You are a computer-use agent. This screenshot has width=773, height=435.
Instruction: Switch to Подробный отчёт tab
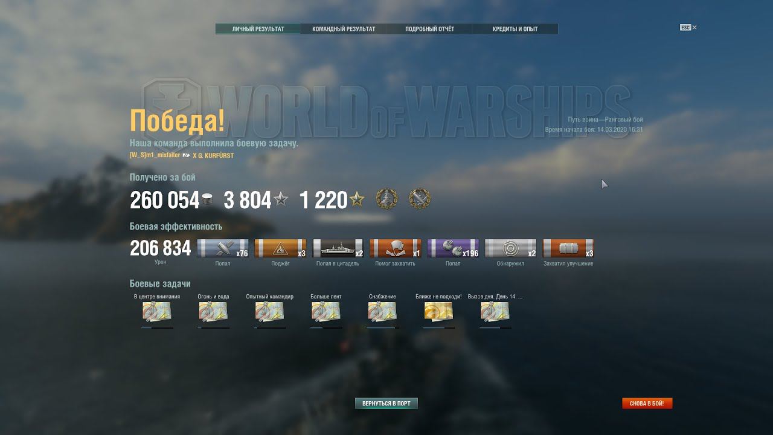[429, 29]
